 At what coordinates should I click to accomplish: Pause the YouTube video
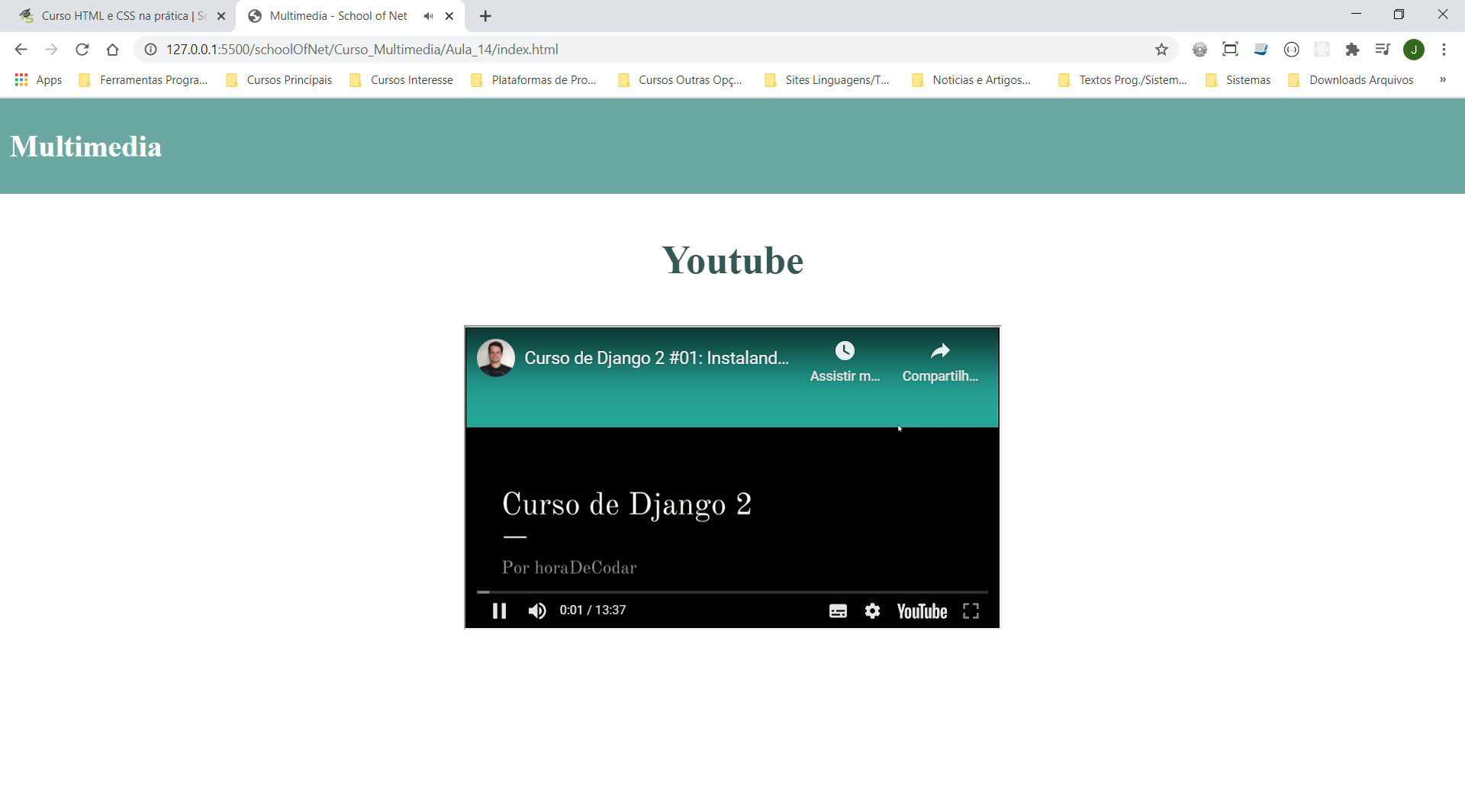click(x=499, y=610)
